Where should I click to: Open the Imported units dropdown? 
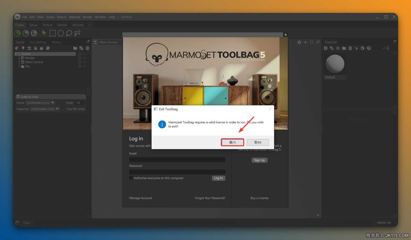tap(45, 109)
